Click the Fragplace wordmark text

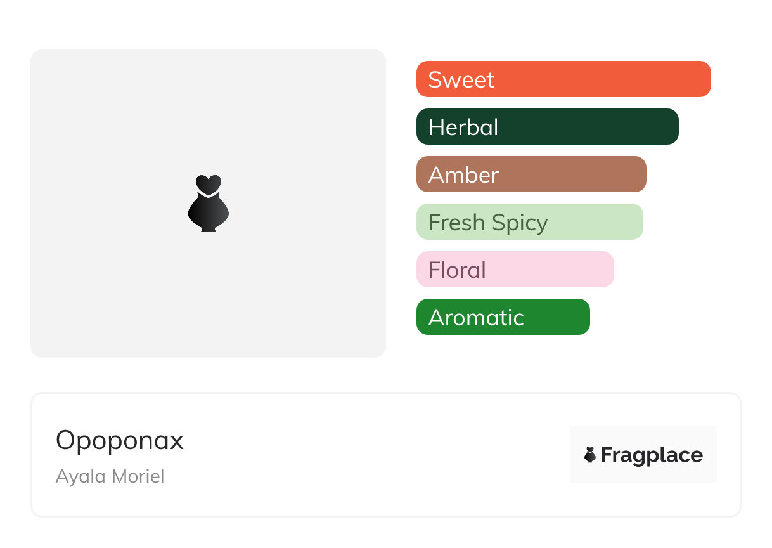coord(652,455)
